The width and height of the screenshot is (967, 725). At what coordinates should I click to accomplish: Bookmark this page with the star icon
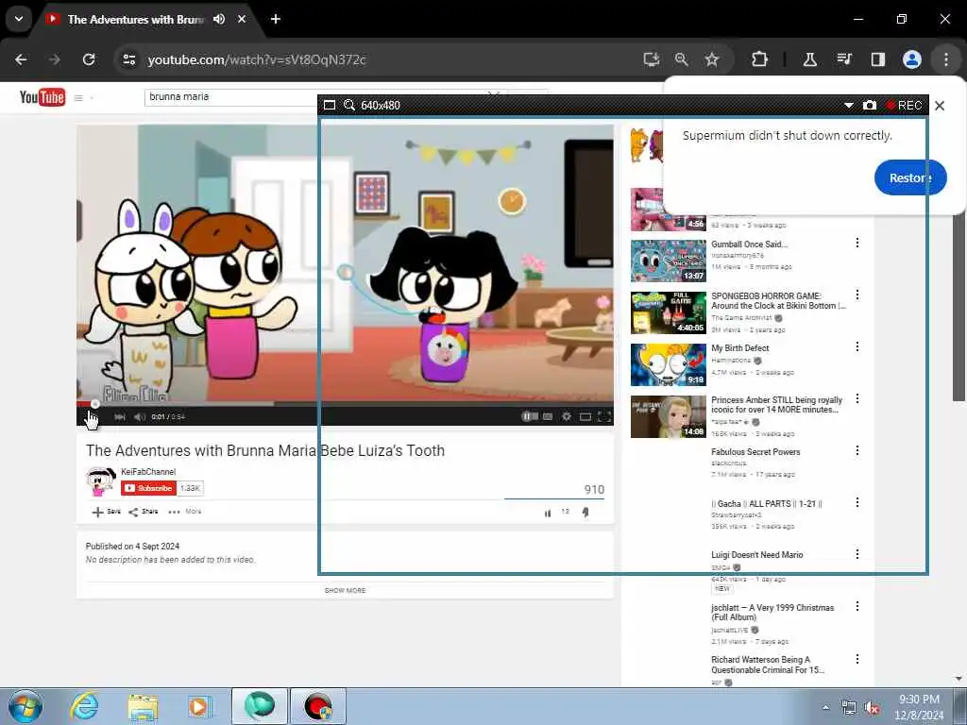click(x=712, y=59)
